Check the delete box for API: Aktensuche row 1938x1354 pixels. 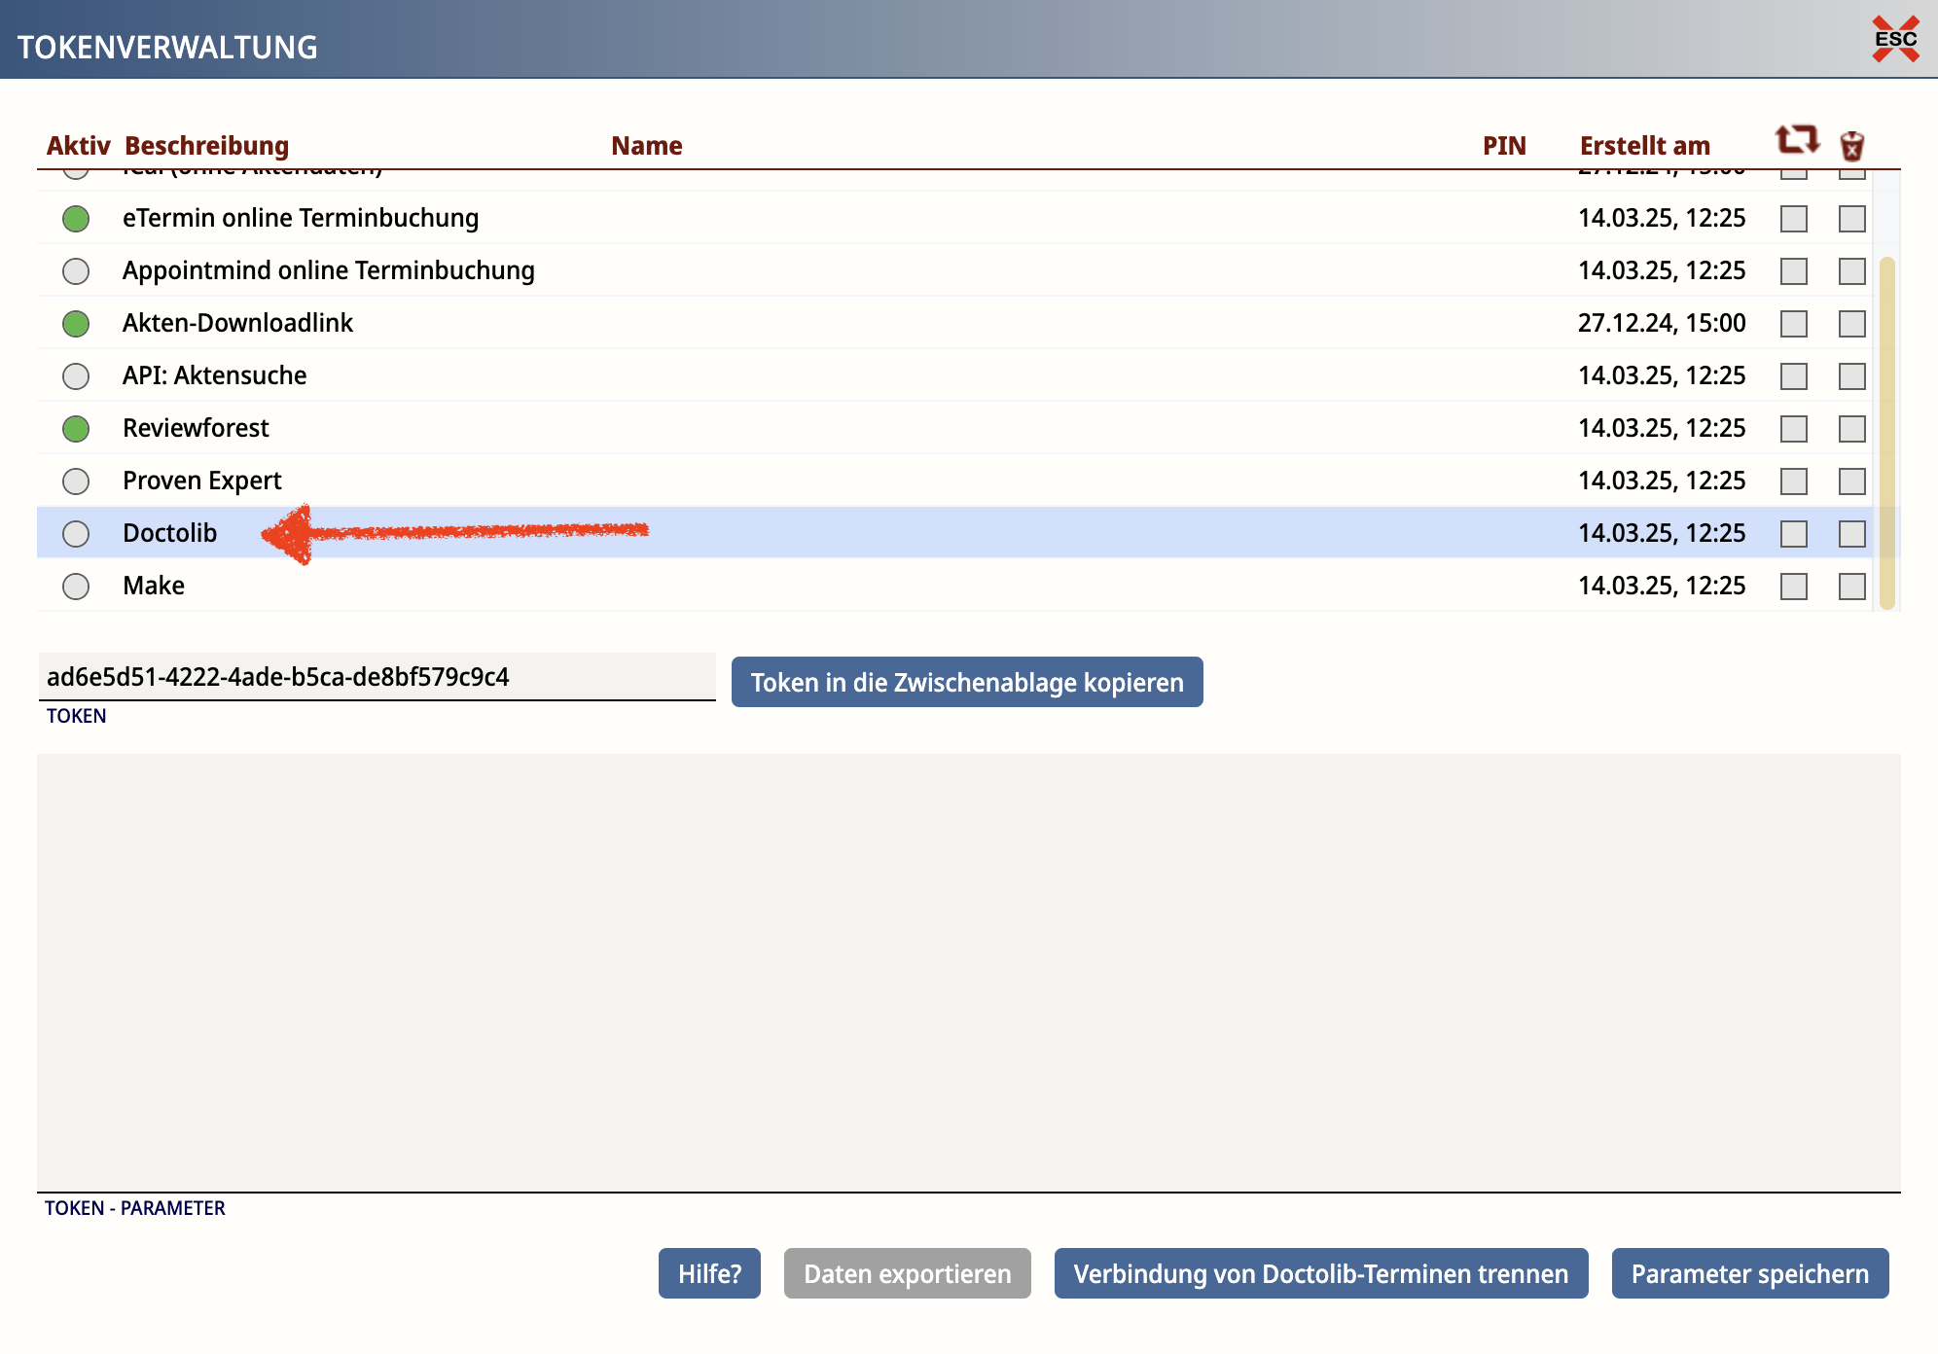pos(1852,376)
